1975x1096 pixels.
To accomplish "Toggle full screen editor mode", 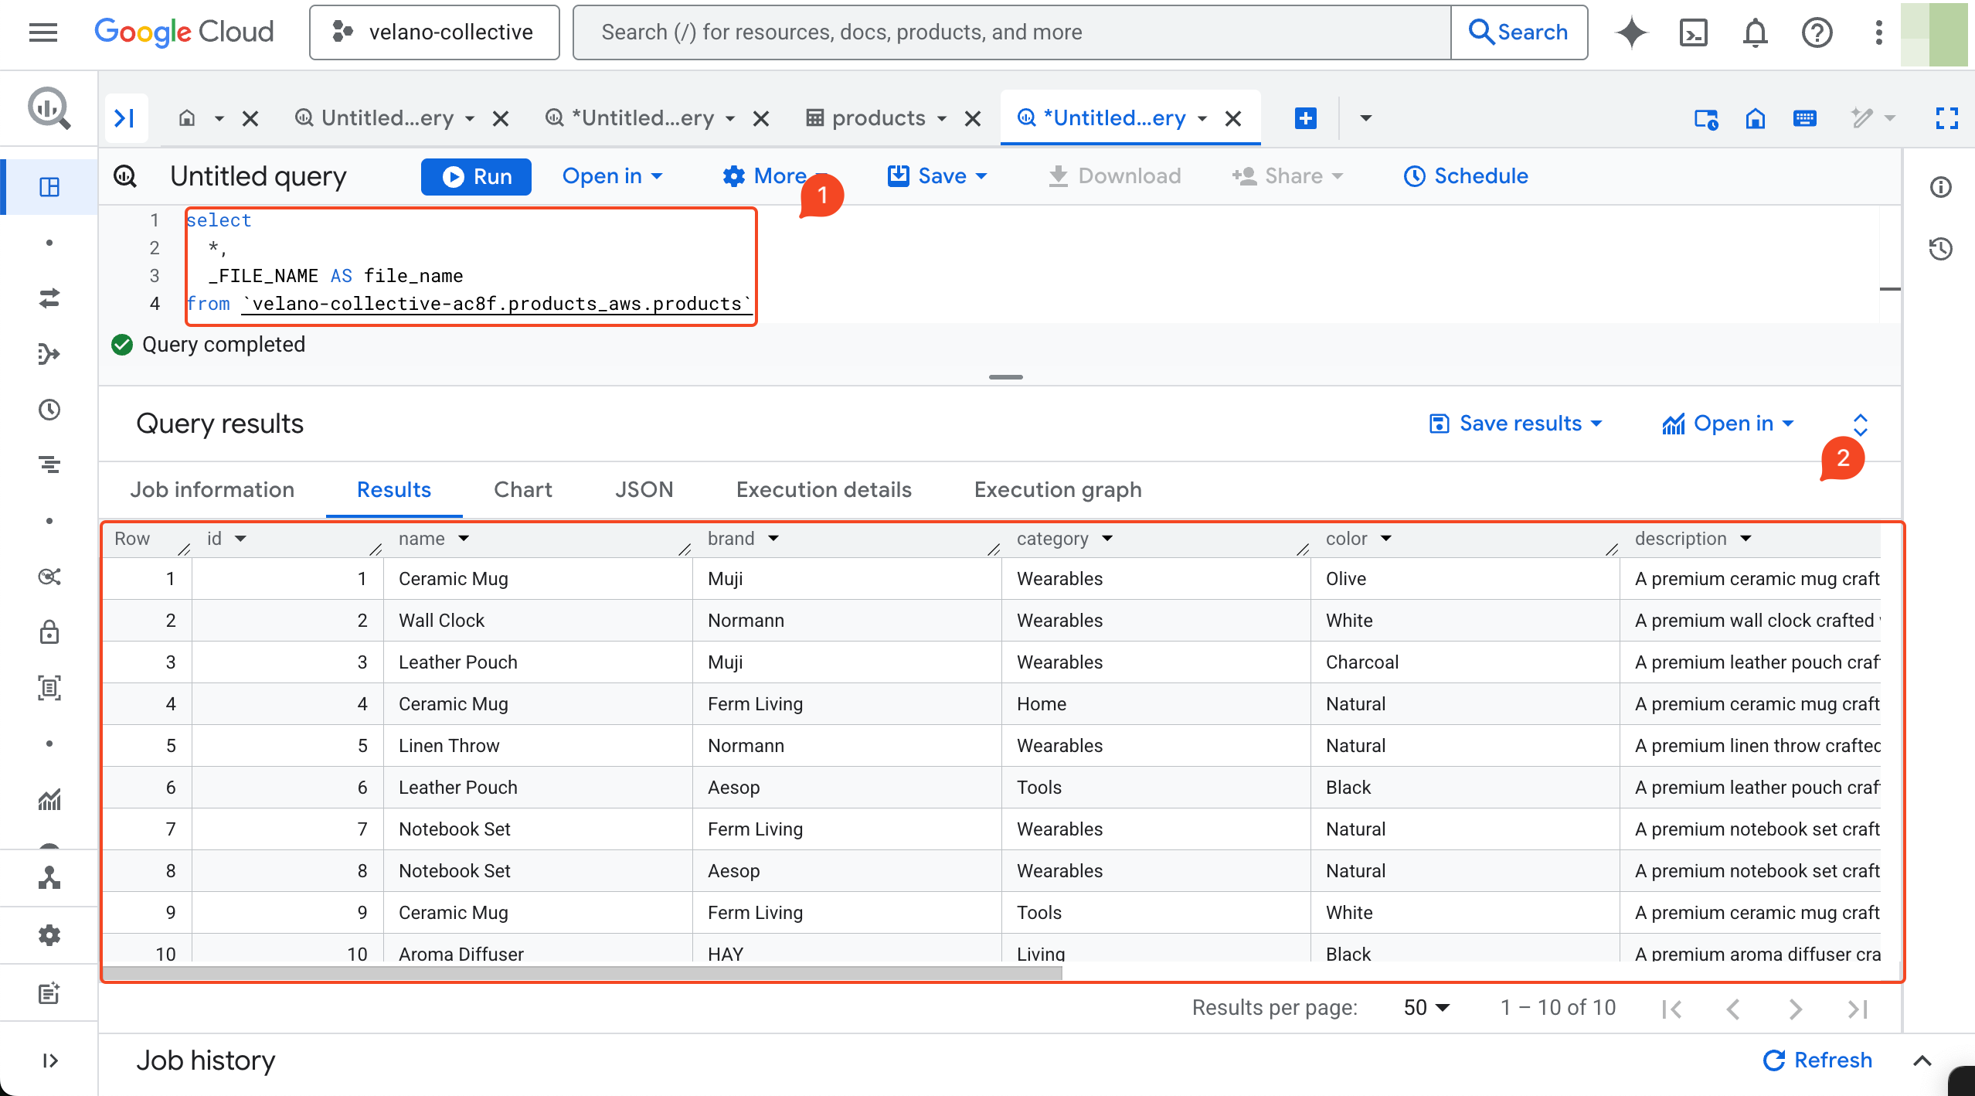I will coord(1947,118).
